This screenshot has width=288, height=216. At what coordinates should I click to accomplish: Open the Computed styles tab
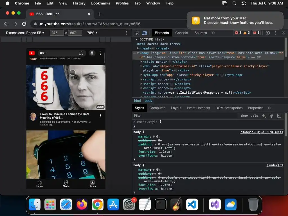tap(157, 108)
